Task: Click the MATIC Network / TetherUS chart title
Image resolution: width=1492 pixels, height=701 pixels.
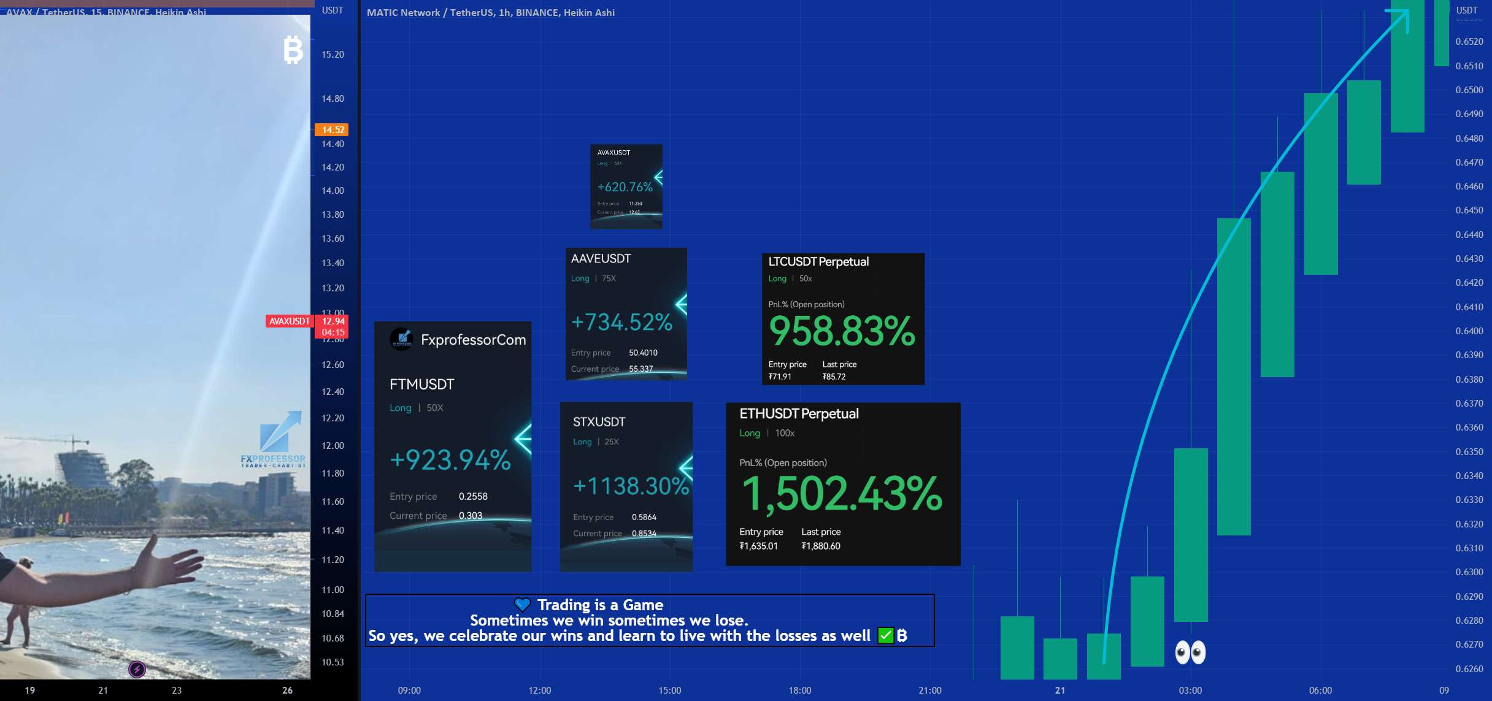Action: click(490, 12)
